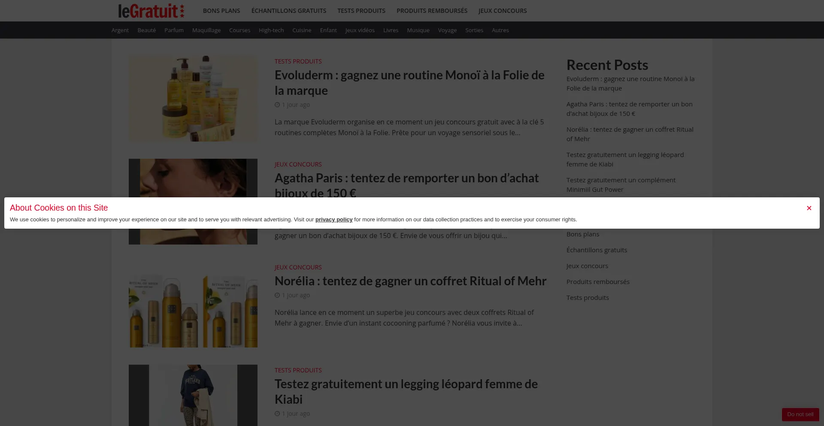The image size is (824, 426).
Task: Open the Musique category
Action: click(418, 30)
